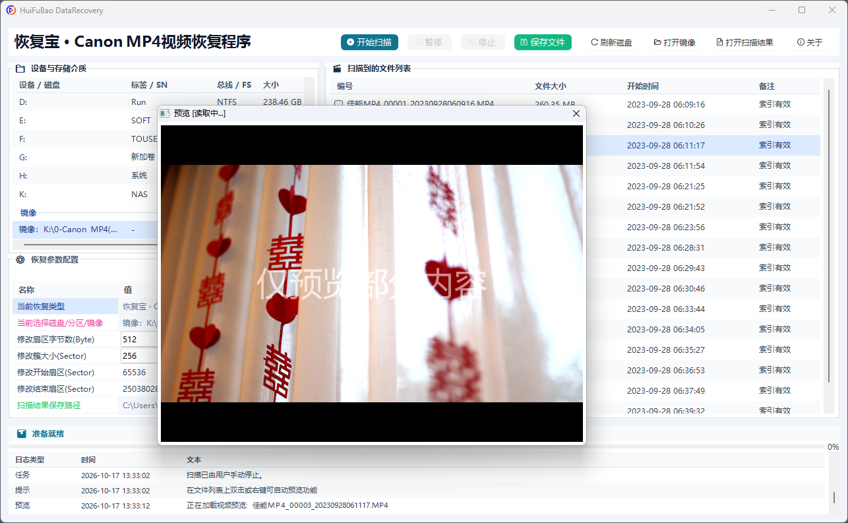Viewport: 848px width, 523px height.
Task: Click the 保存文件 save files button
Action: pos(543,42)
